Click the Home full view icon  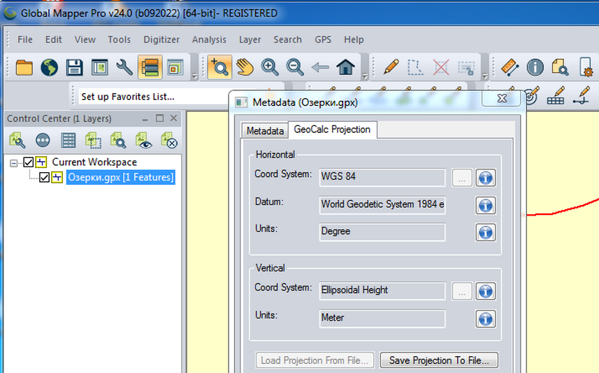click(x=346, y=67)
